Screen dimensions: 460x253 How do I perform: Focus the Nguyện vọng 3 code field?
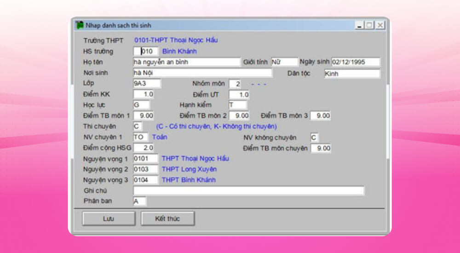145,180
